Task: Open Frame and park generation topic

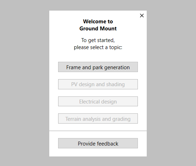Action: [x=98, y=67]
